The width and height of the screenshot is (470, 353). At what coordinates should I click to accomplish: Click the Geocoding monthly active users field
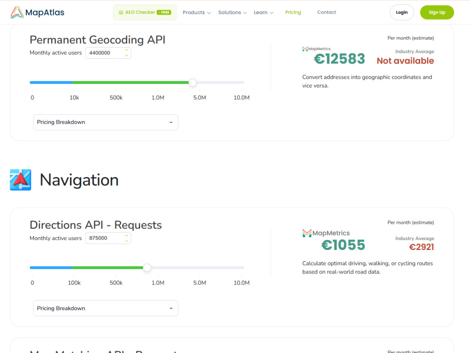pos(108,53)
